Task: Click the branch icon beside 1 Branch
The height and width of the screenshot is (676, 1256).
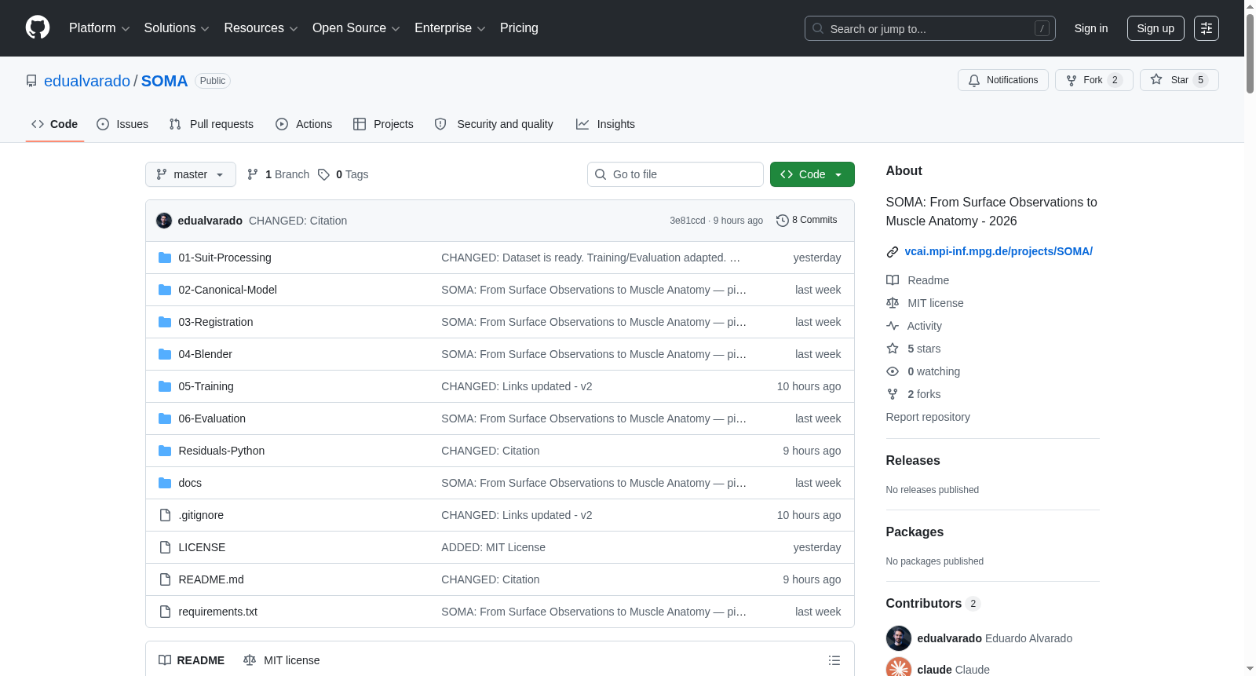Action: pos(253,174)
